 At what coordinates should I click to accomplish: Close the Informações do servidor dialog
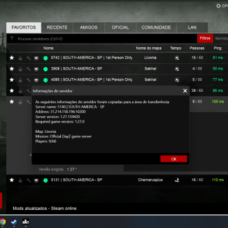185,91
